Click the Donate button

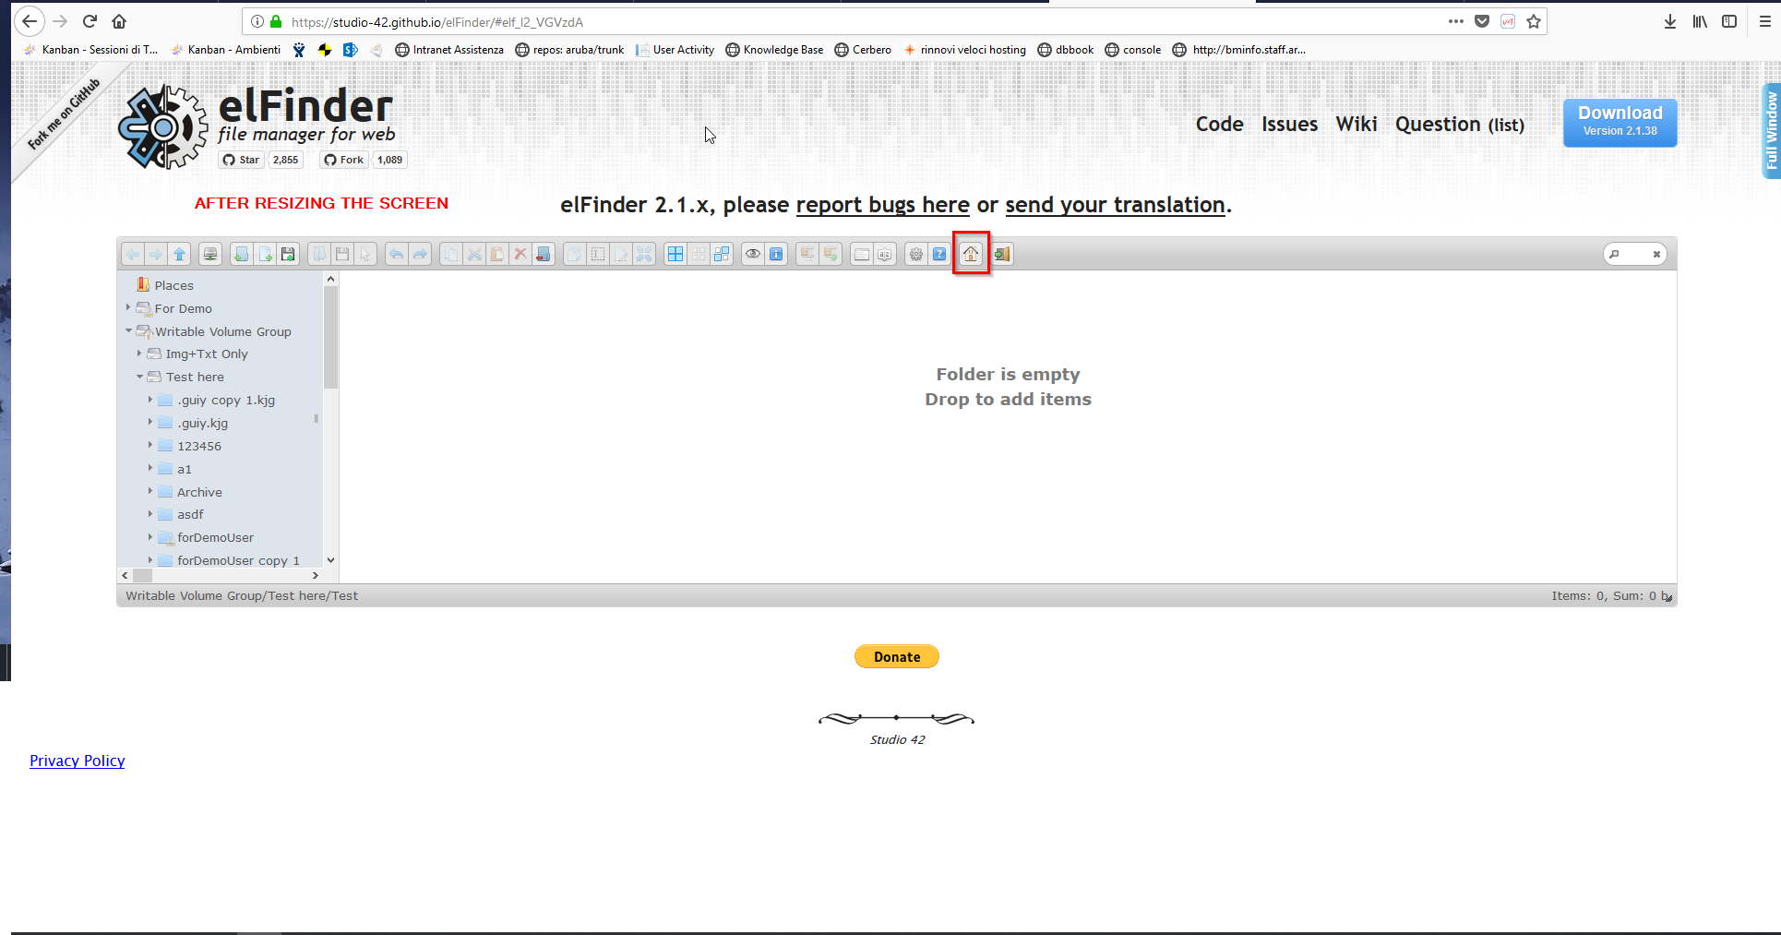pos(896,656)
